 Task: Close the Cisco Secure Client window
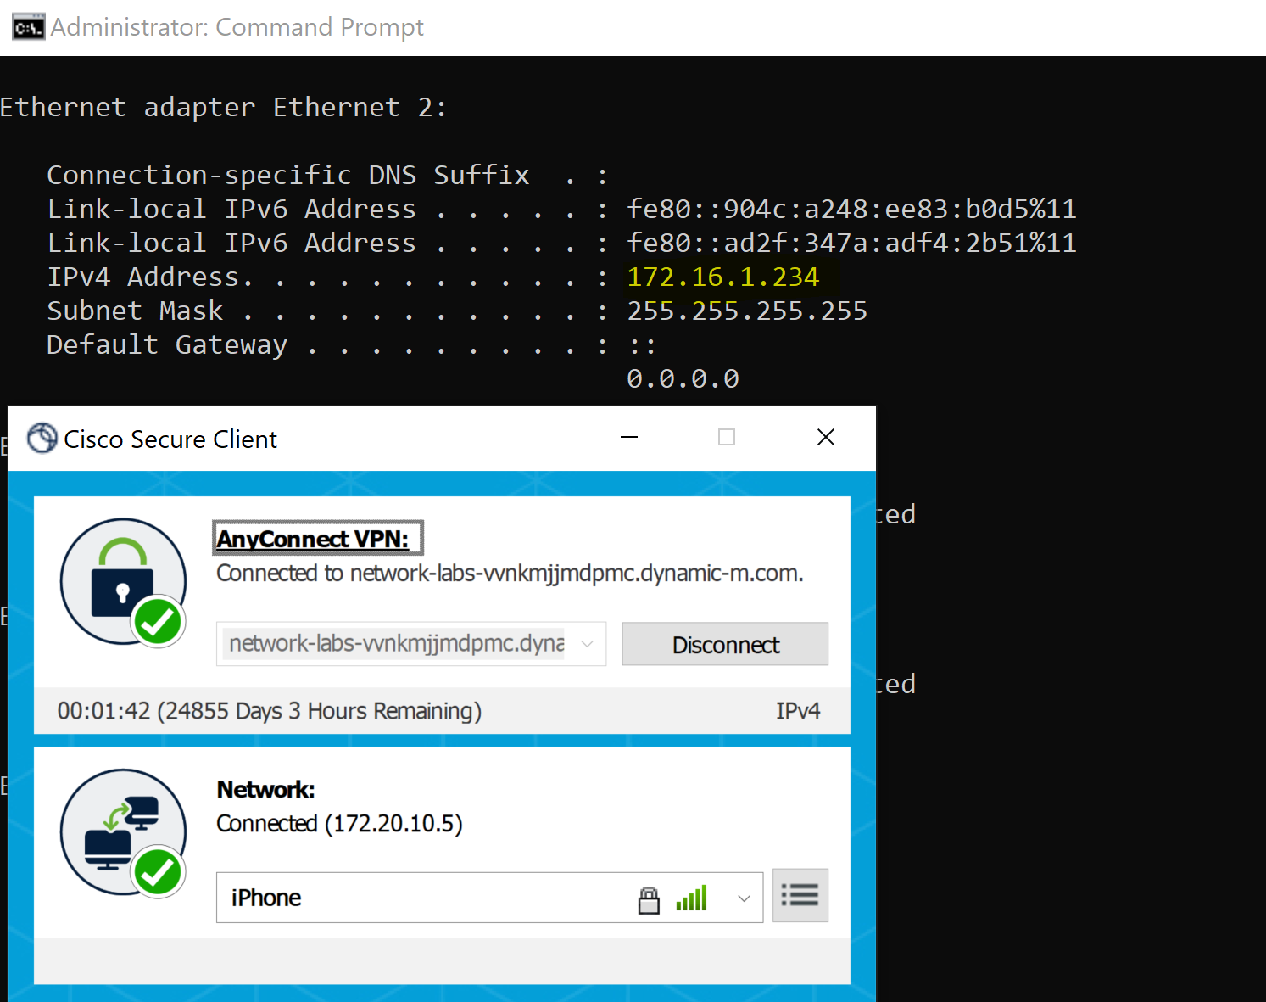pyautogui.click(x=826, y=438)
